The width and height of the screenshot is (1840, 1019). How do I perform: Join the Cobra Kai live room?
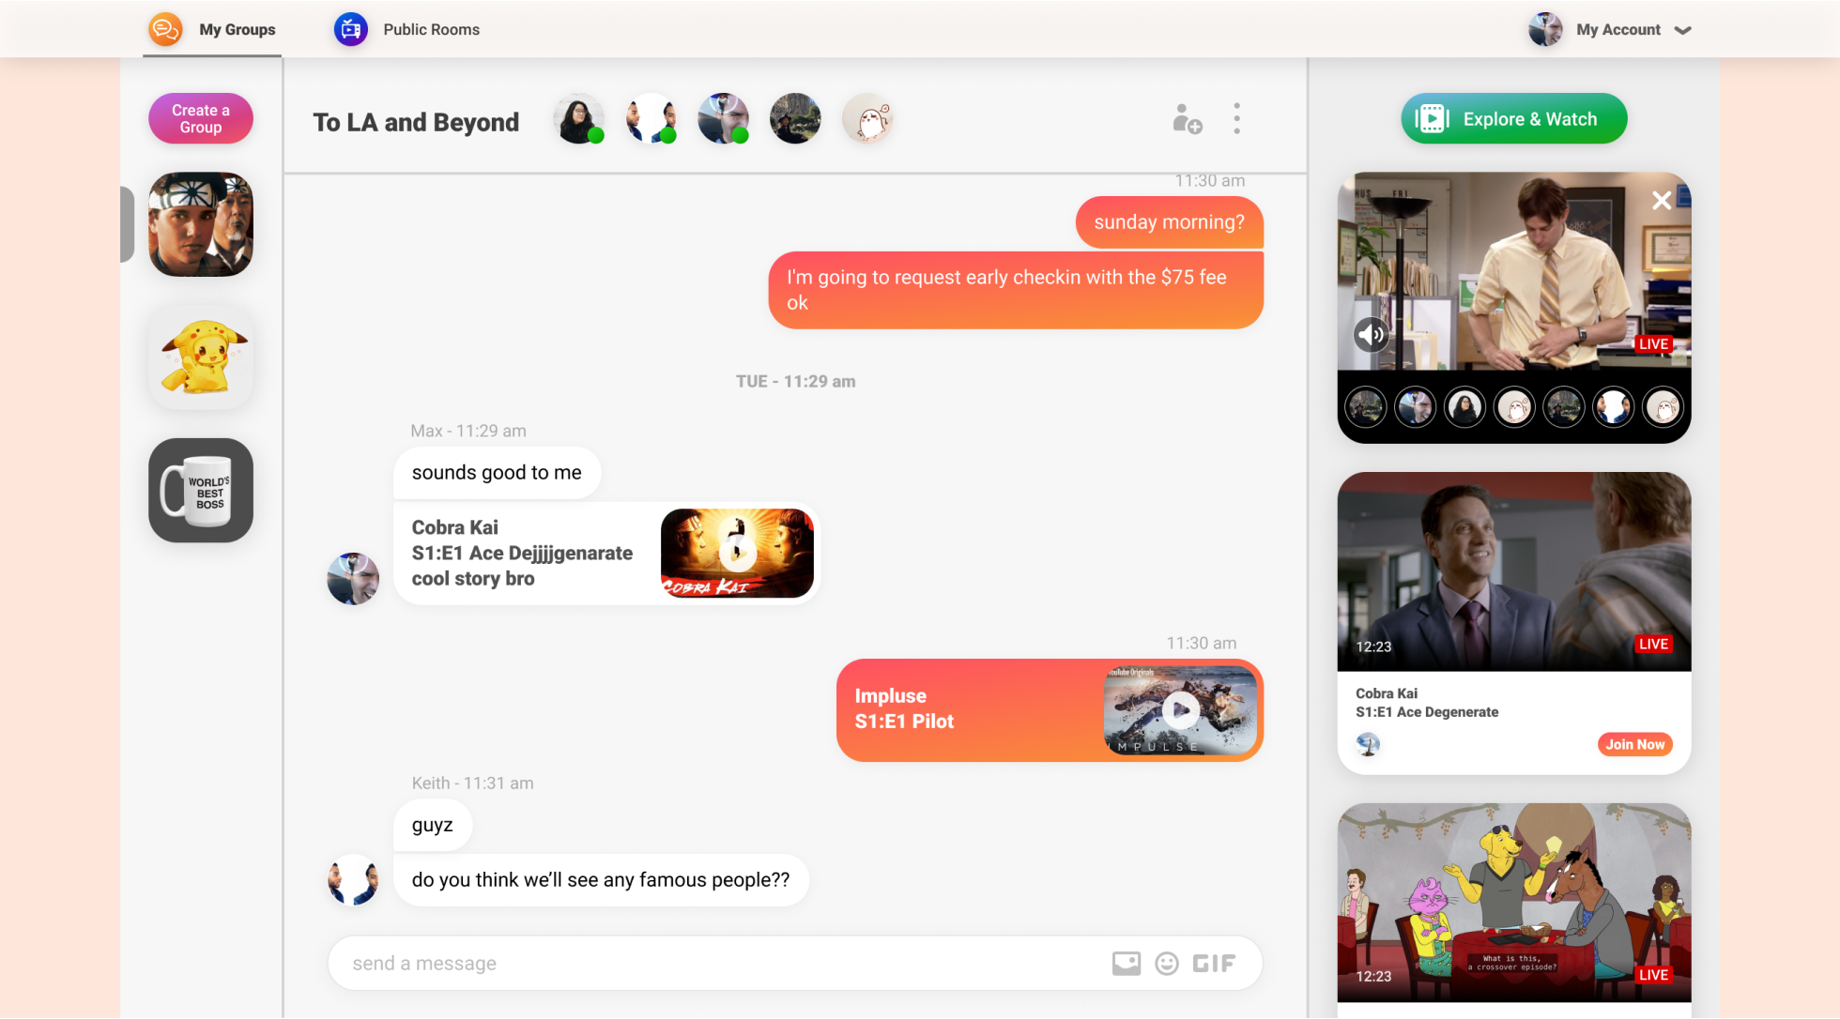coord(1634,744)
